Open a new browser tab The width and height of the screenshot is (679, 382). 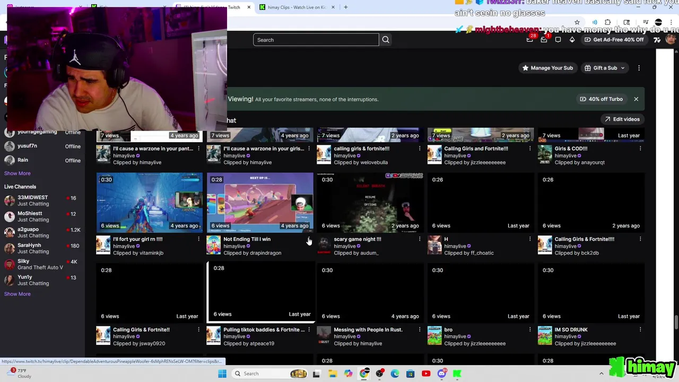click(x=346, y=7)
